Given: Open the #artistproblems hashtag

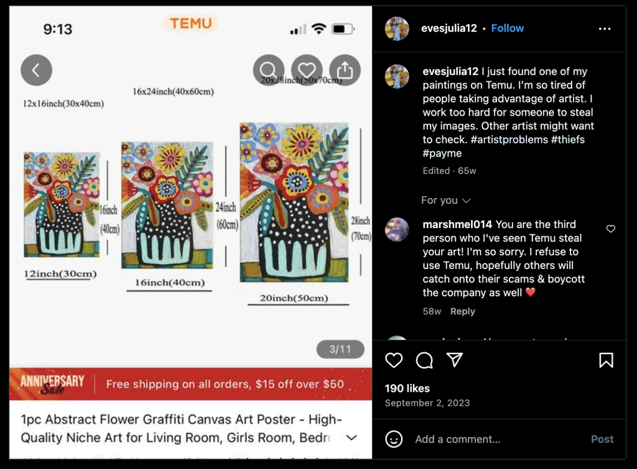Looking at the screenshot, I should pos(509,140).
